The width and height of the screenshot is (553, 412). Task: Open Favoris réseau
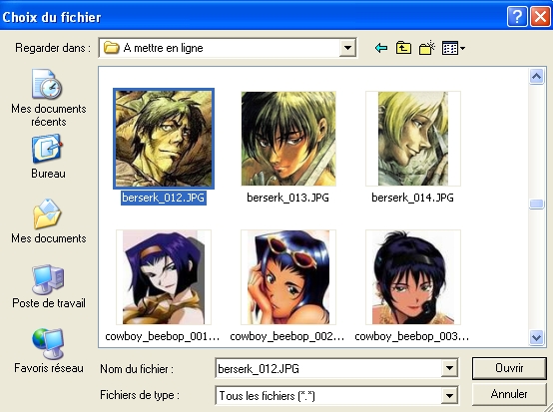(x=48, y=351)
